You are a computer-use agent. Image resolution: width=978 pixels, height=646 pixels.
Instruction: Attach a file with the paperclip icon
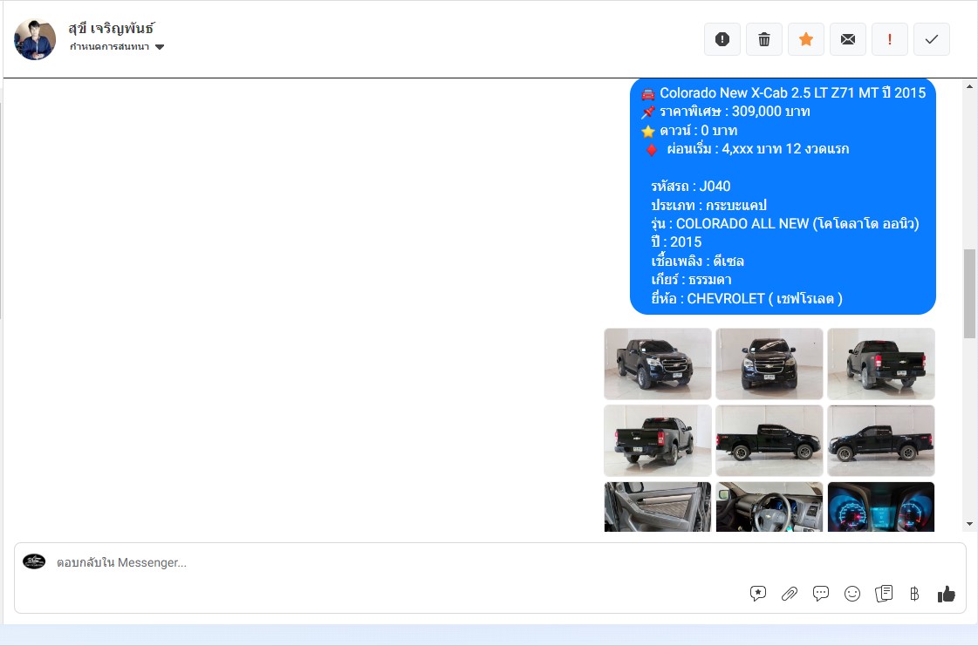click(x=790, y=594)
